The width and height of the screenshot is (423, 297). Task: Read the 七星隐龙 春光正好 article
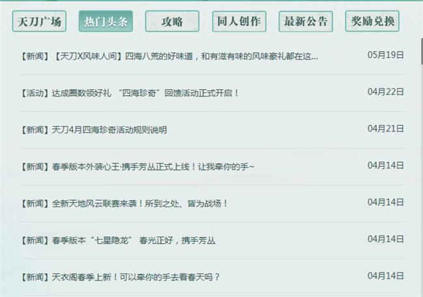[118, 240]
